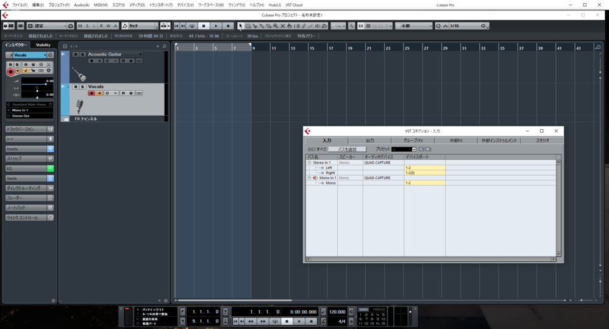
Task: Open the トラックバージョン section
Action: click(x=26, y=129)
